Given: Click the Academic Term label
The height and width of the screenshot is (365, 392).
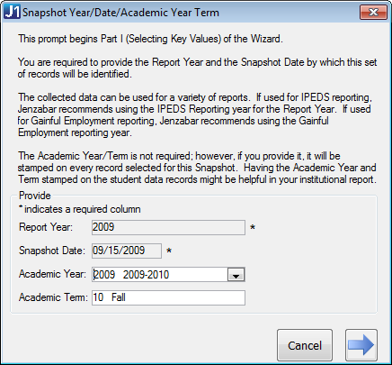Looking at the screenshot, I should [53, 297].
